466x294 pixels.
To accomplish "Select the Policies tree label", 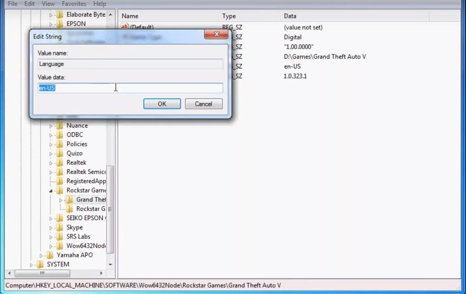I will (77, 144).
